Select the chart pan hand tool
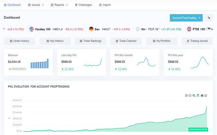 (198, 96)
